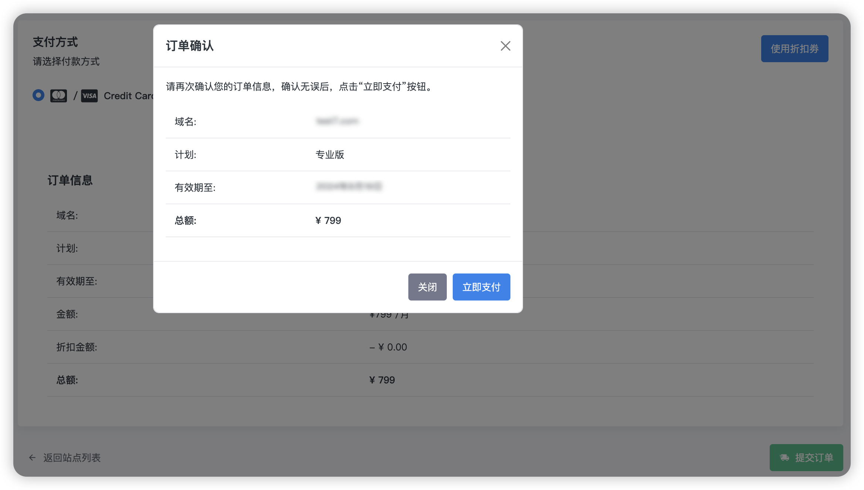
Task: Click the 使用折扣券 button
Action: [794, 48]
